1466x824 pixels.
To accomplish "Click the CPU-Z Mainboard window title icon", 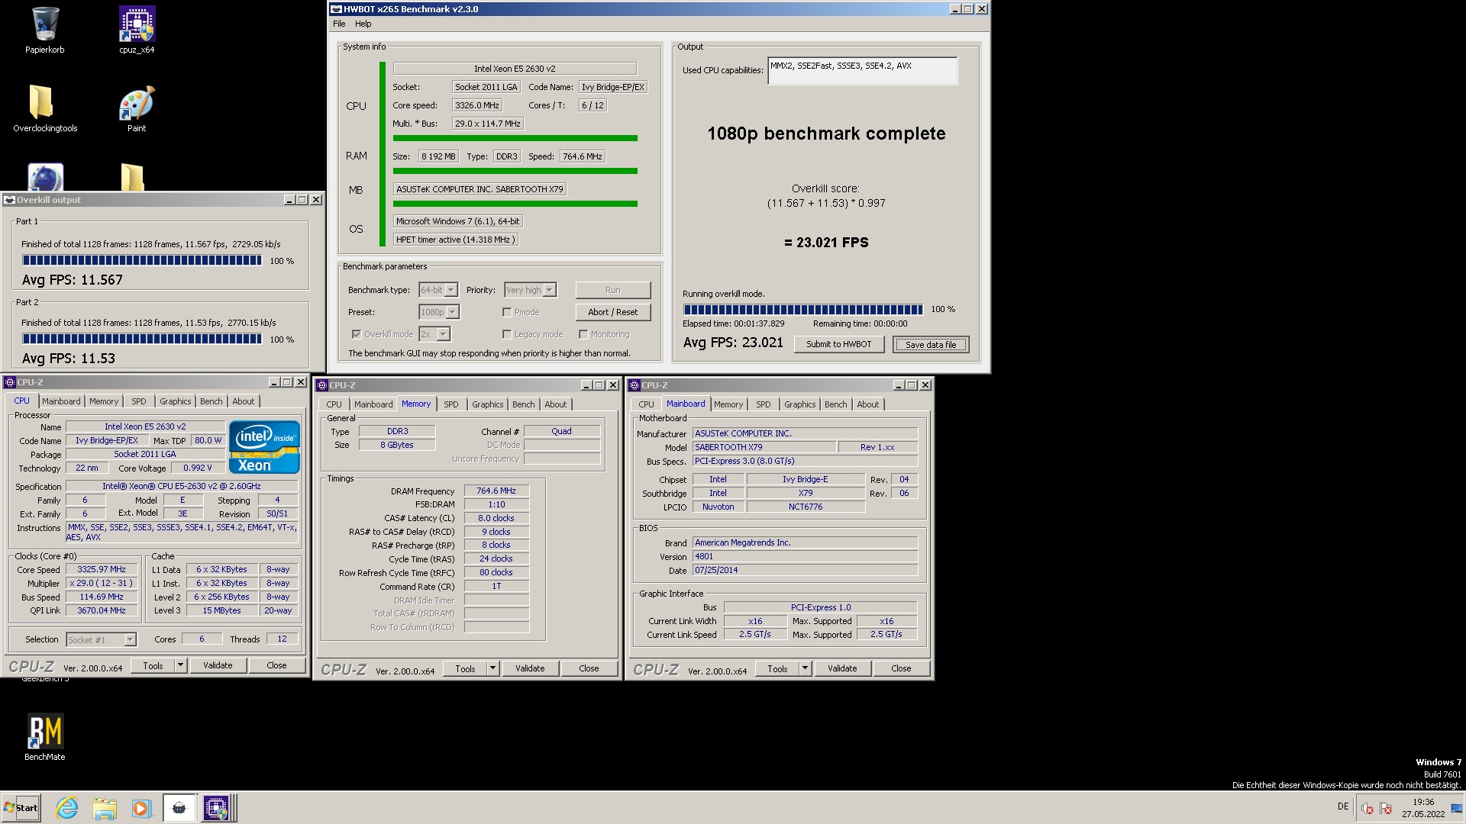I will click(635, 385).
